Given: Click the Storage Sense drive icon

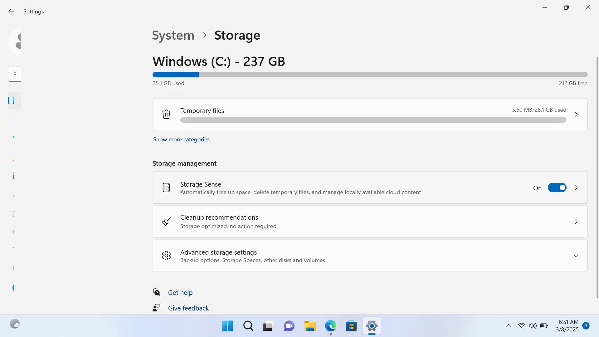Looking at the screenshot, I should point(166,188).
